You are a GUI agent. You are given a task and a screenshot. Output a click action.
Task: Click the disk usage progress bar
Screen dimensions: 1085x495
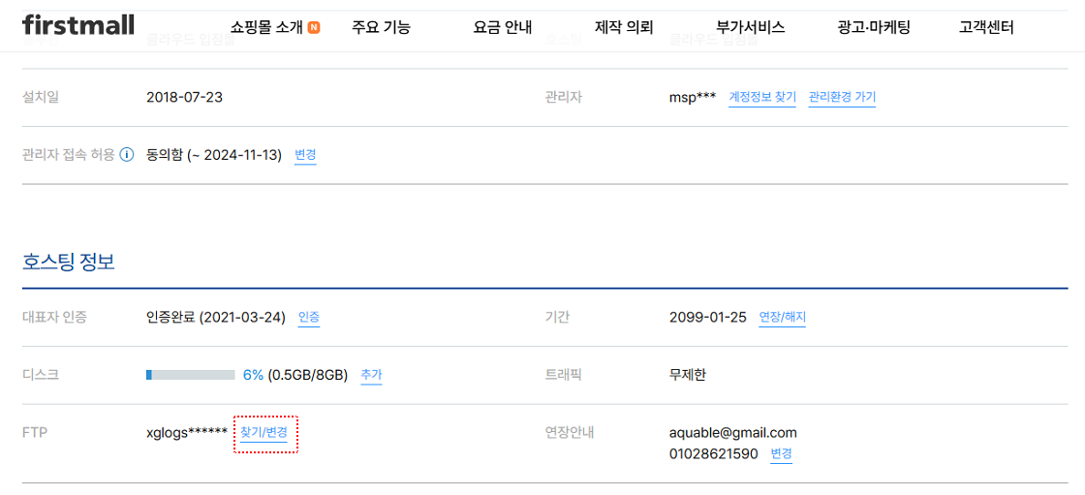[190, 375]
